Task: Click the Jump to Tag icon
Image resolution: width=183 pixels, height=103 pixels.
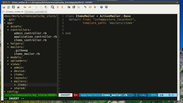Action: pyautogui.click(x=95, y=7)
